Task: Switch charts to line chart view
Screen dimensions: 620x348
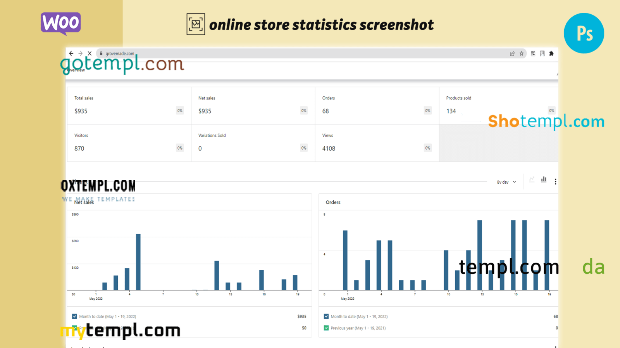Action: tap(532, 179)
